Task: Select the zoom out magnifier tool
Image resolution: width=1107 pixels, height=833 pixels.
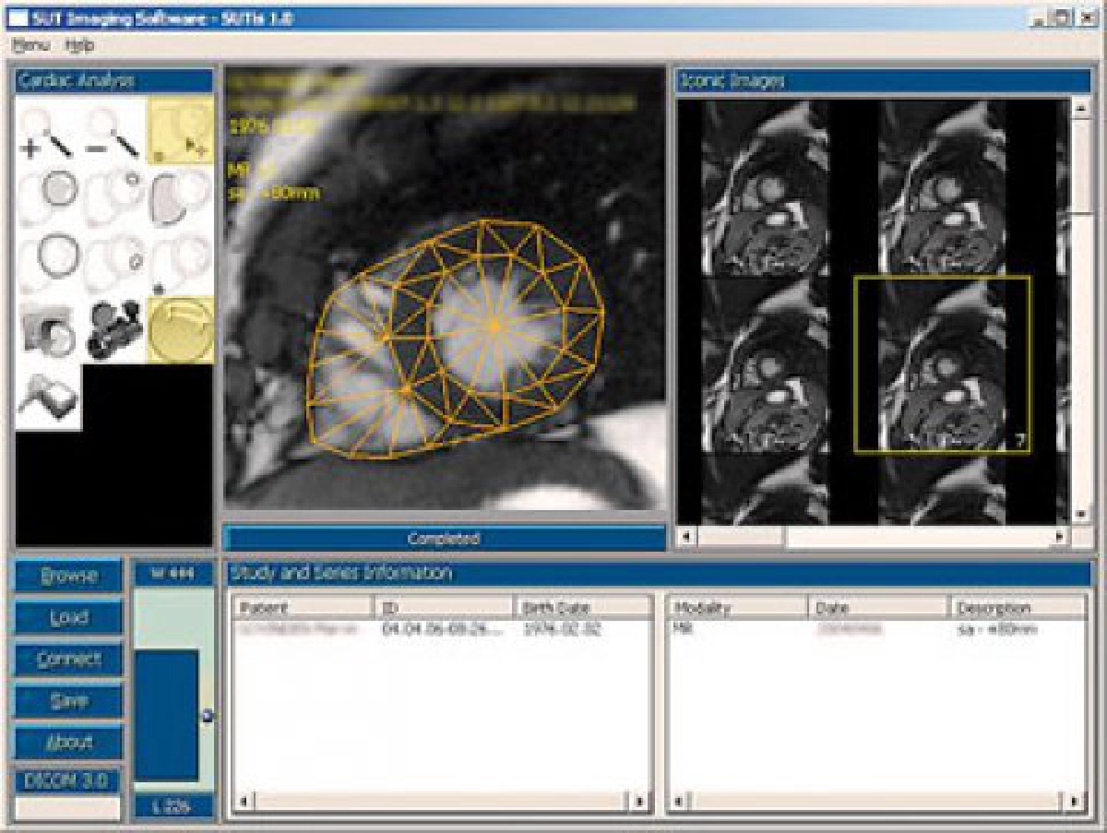Action: 114,132
